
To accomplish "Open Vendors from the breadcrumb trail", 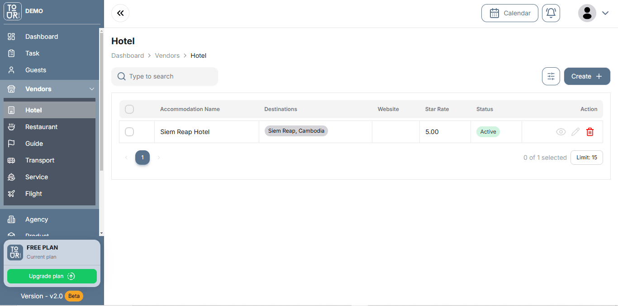I will (x=167, y=55).
